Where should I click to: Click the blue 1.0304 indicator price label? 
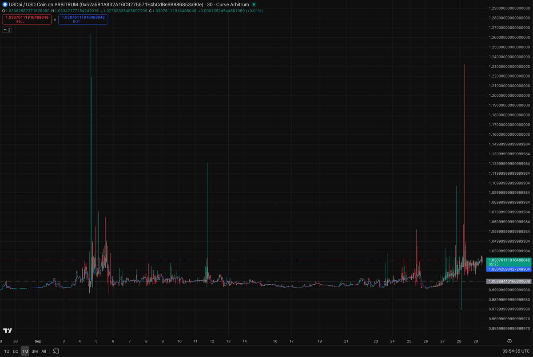click(x=509, y=269)
